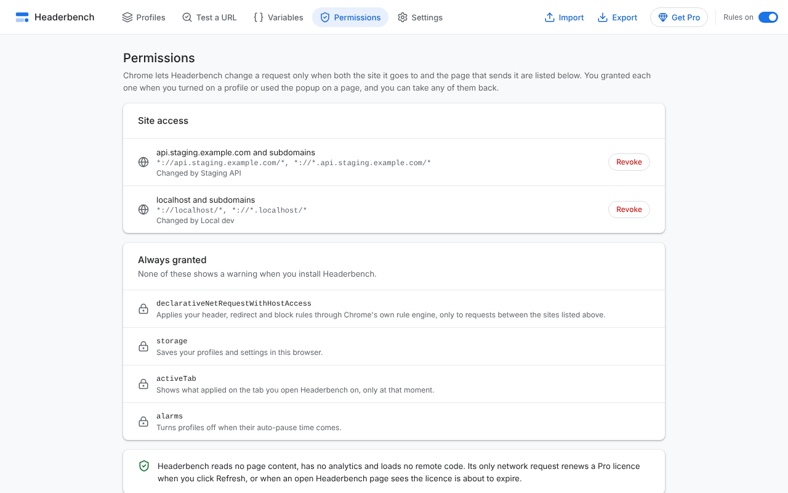Click the Import button
The height and width of the screenshot is (493, 788).
point(564,17)
